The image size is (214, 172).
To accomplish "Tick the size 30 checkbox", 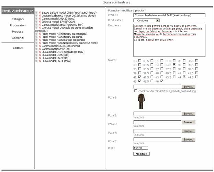I will click(139, 61).
